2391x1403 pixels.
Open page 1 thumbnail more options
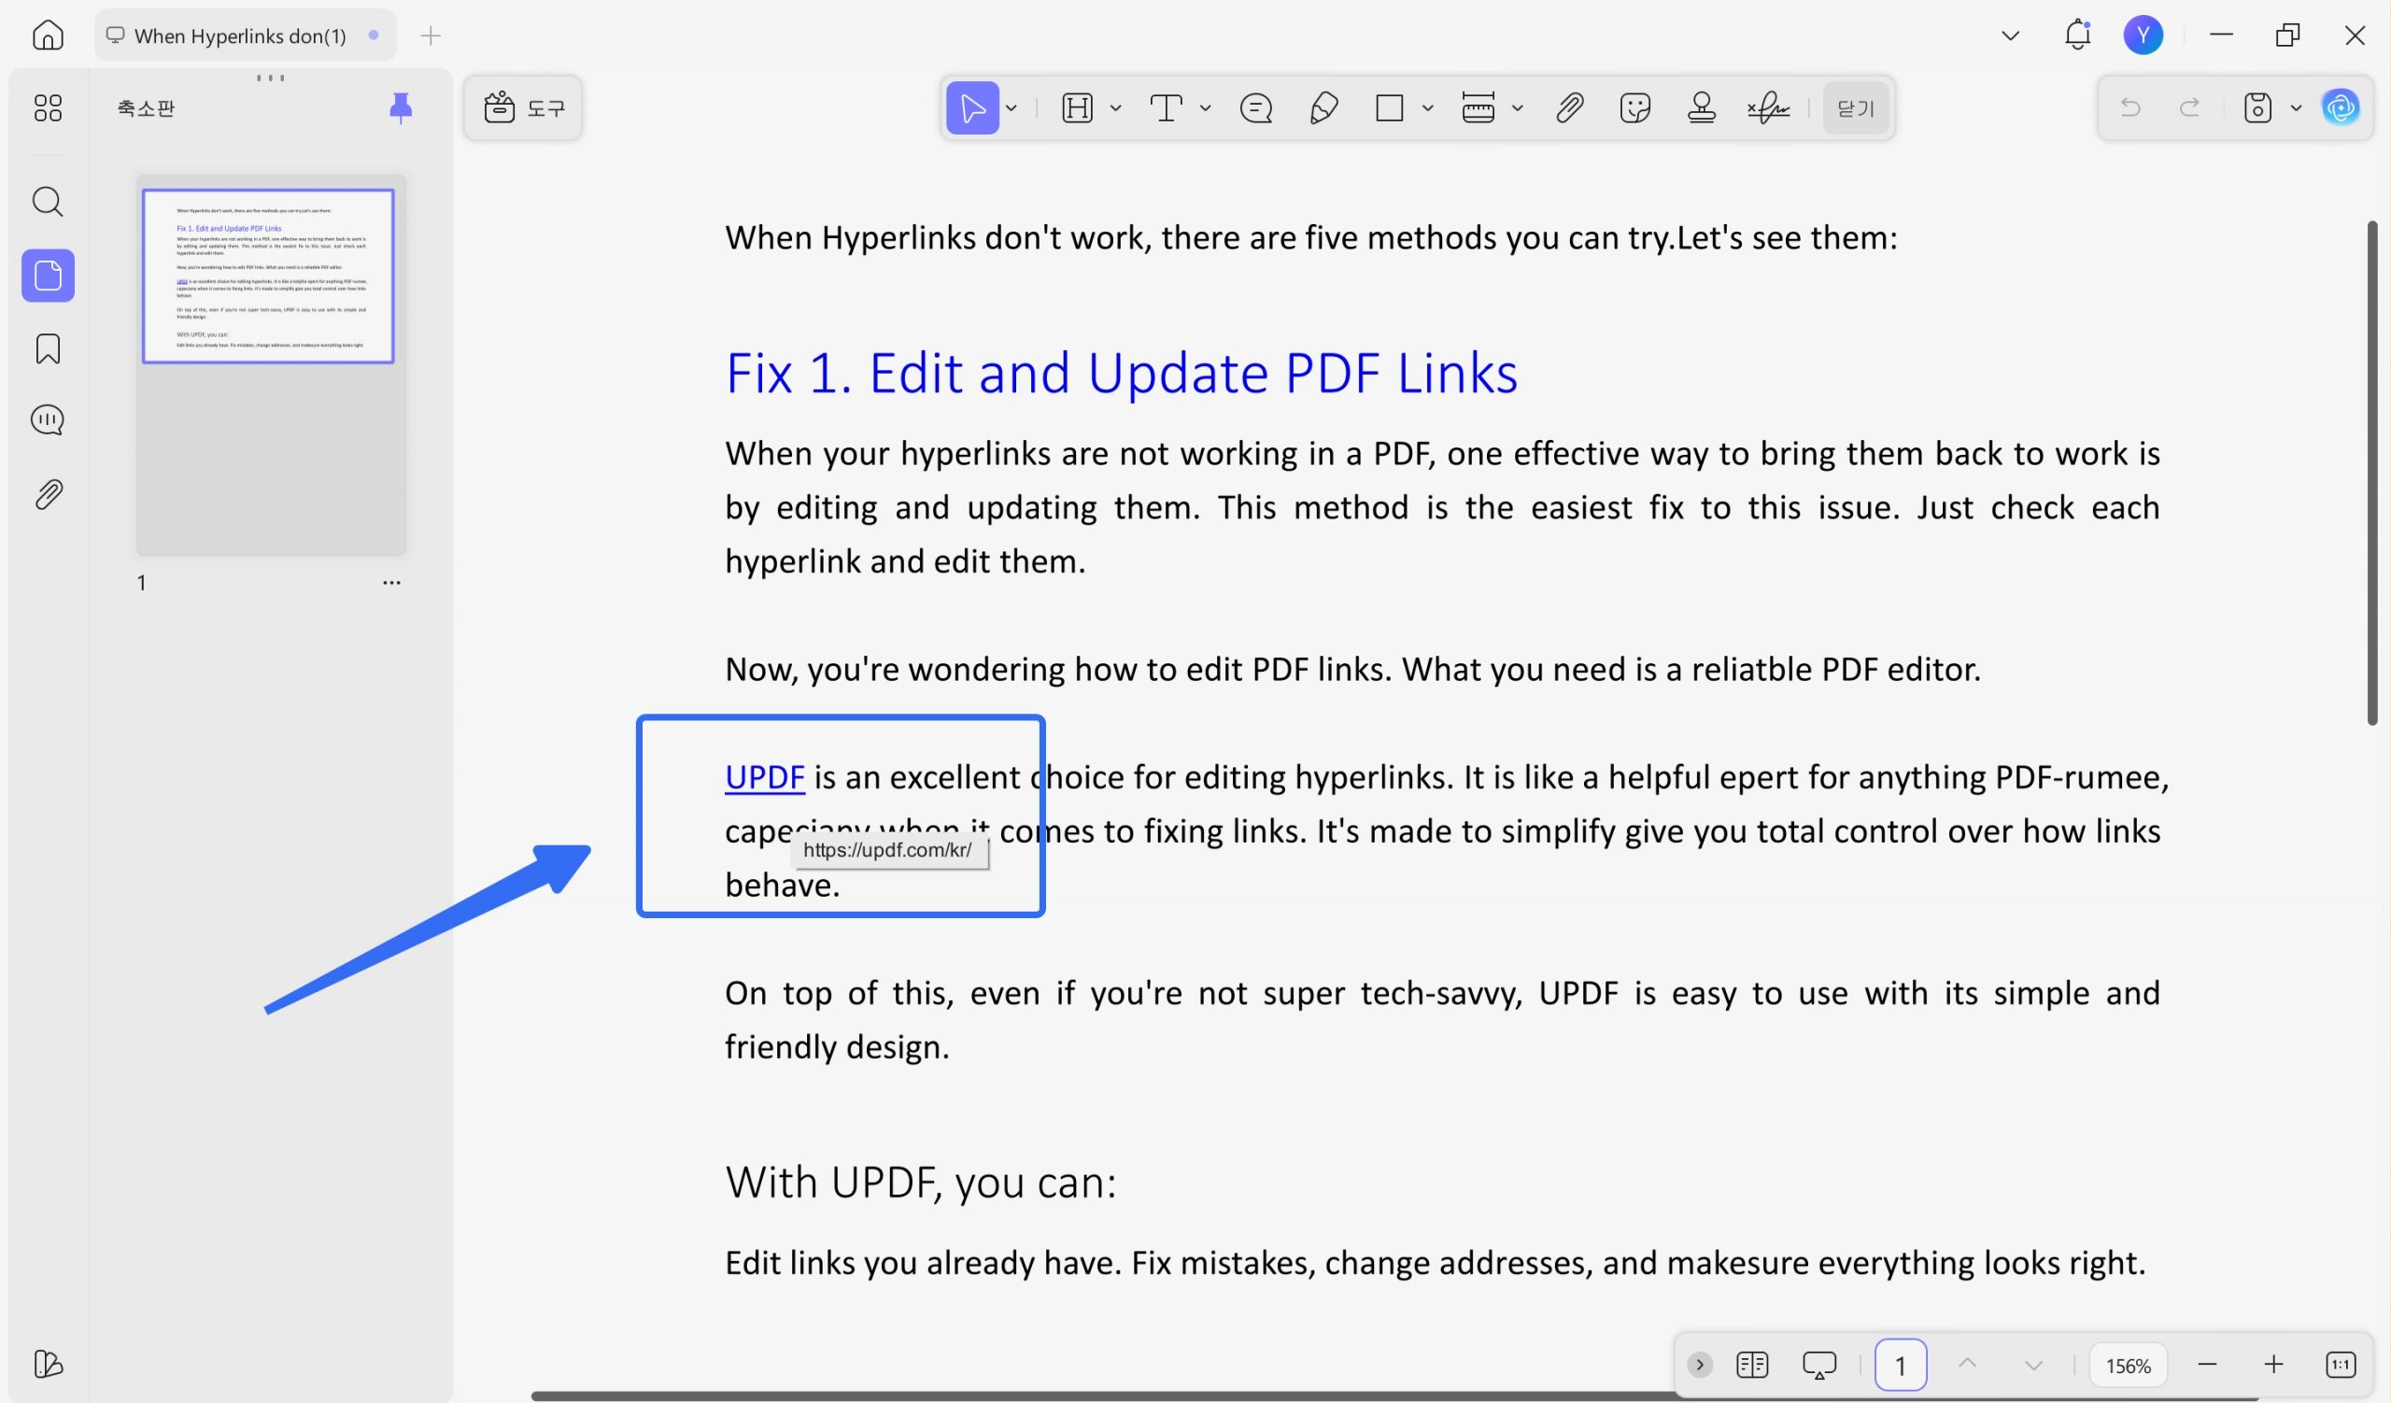pyautogui.click(x=392, y=583)
